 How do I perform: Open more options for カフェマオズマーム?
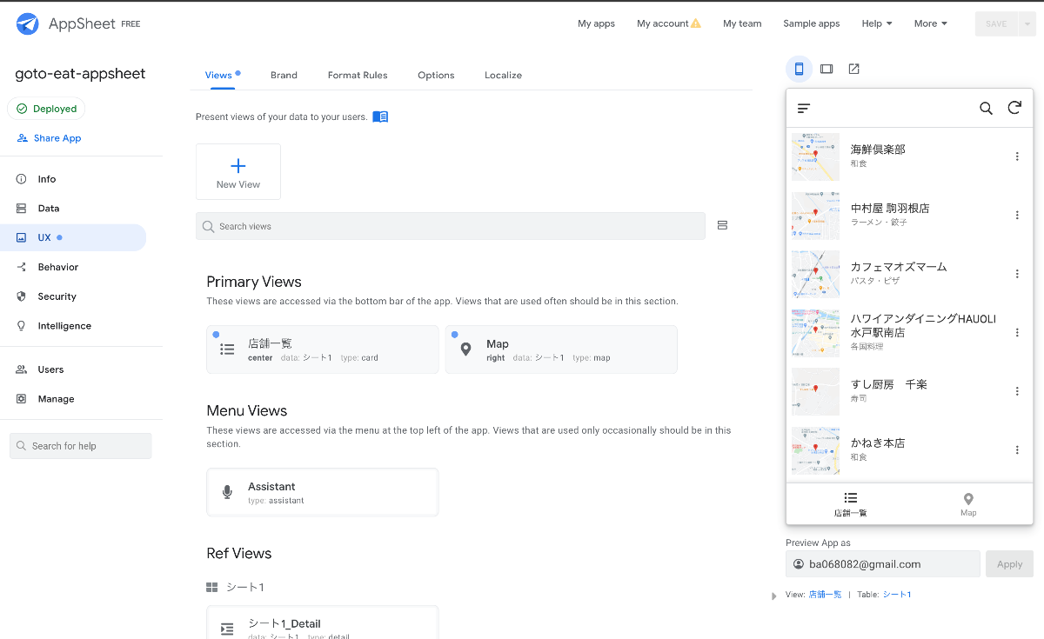(x=1017, y=274)
